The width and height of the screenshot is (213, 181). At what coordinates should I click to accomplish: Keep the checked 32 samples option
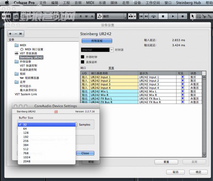(47, 124)
